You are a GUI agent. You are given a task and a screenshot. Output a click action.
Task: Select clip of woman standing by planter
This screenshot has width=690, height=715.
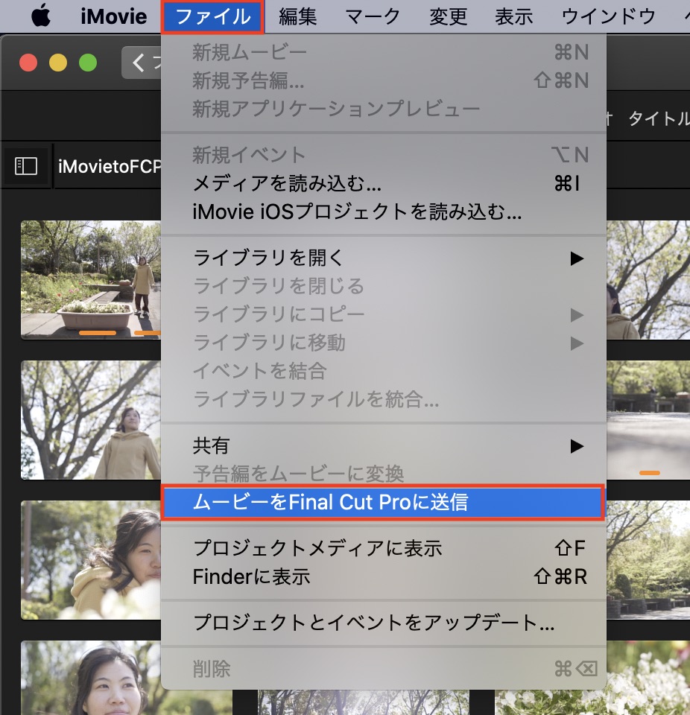[x=91, y=279]
